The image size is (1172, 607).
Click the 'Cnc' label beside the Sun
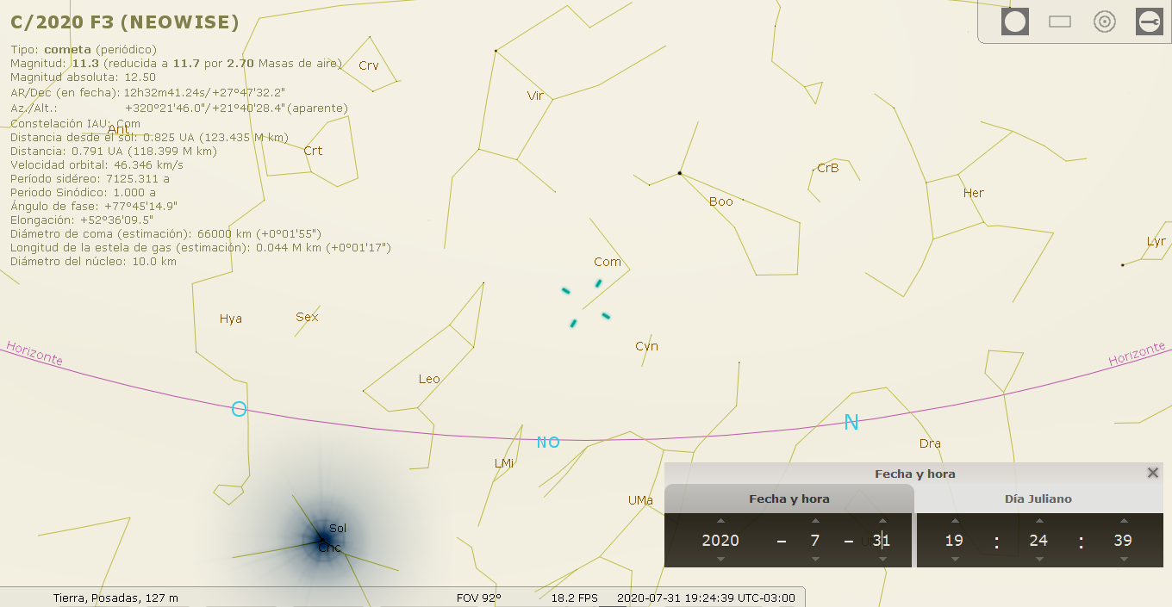[x=329, y=548]
